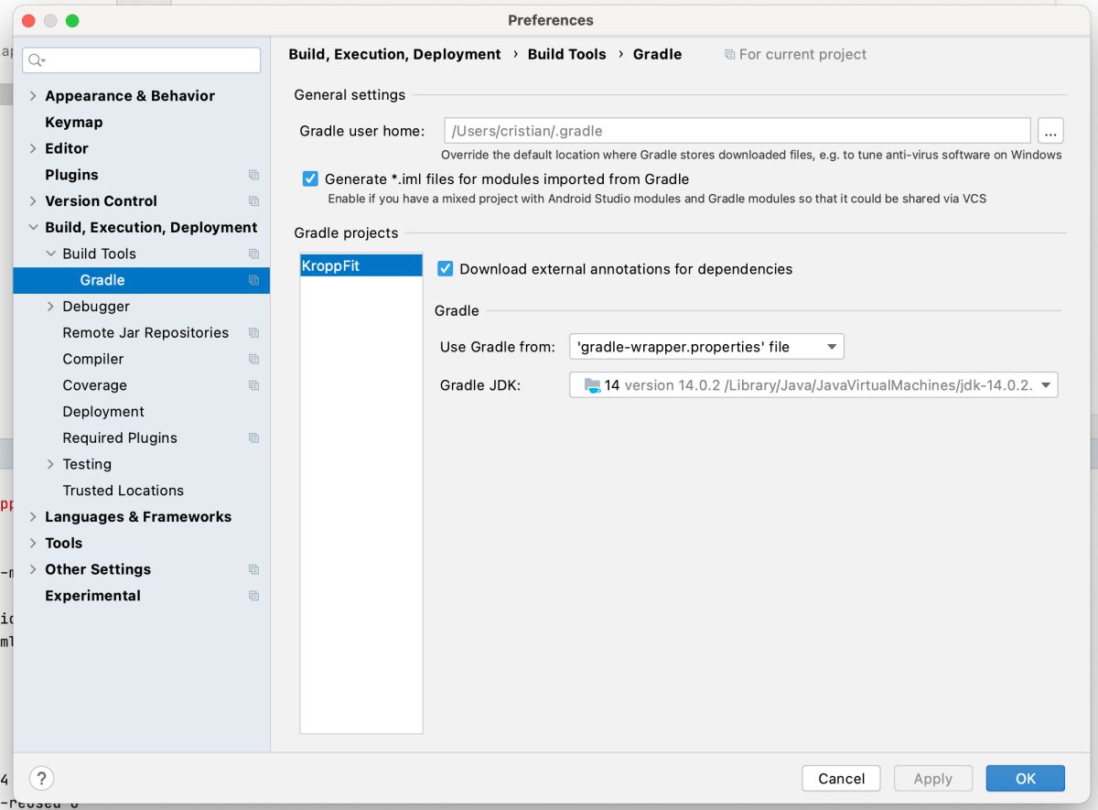Open Required Plugins settings page
The width and height of the screenshot is (1098, 810).
click(x=120, y=438)
